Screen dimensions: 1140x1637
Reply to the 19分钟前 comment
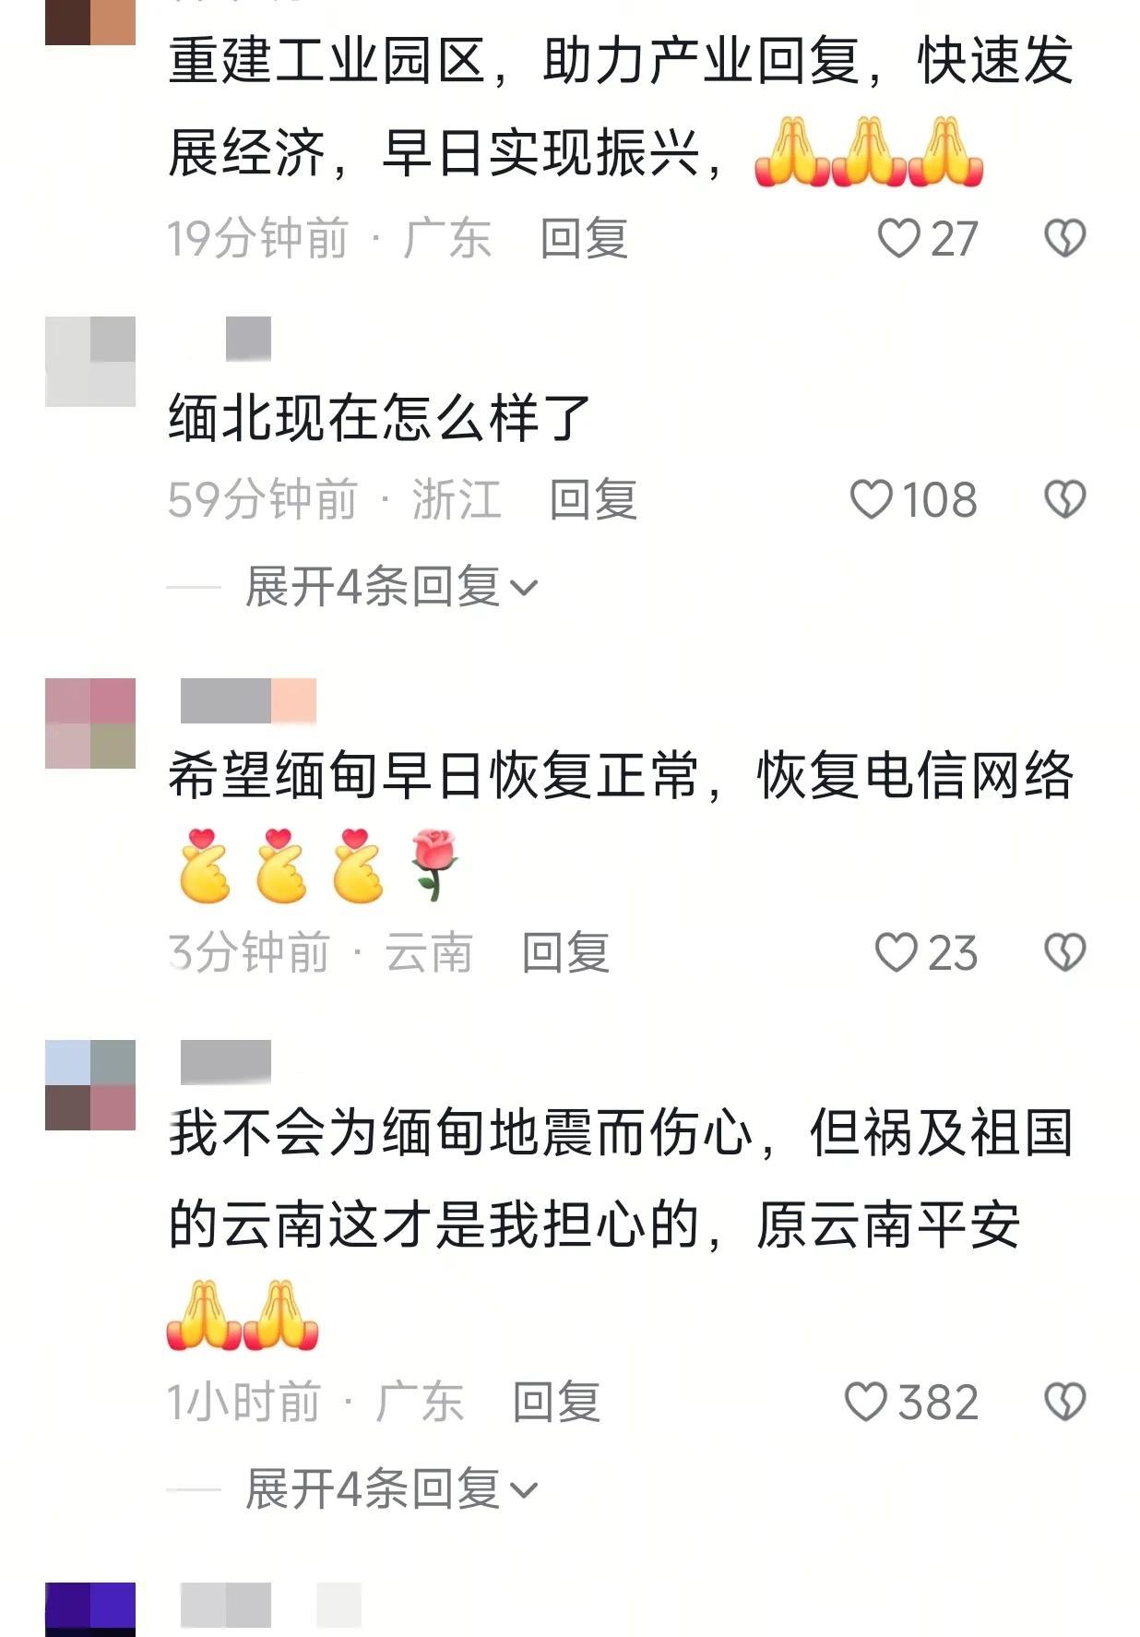pos(584,239)
